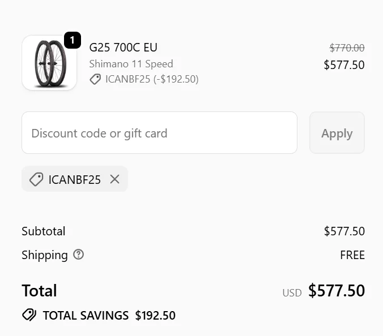This screenshot has height=336, width=383.
Task: Click the bold Total label
Action: (x=39, y=291)
